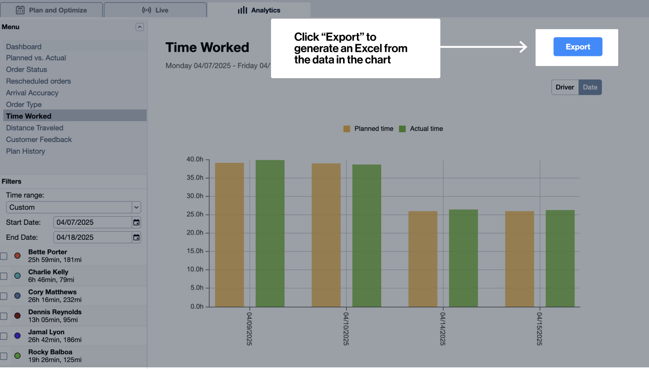Click Rocky Balboa's green status dot
This screenshot has height=369, width=649.
pos(17,356)
